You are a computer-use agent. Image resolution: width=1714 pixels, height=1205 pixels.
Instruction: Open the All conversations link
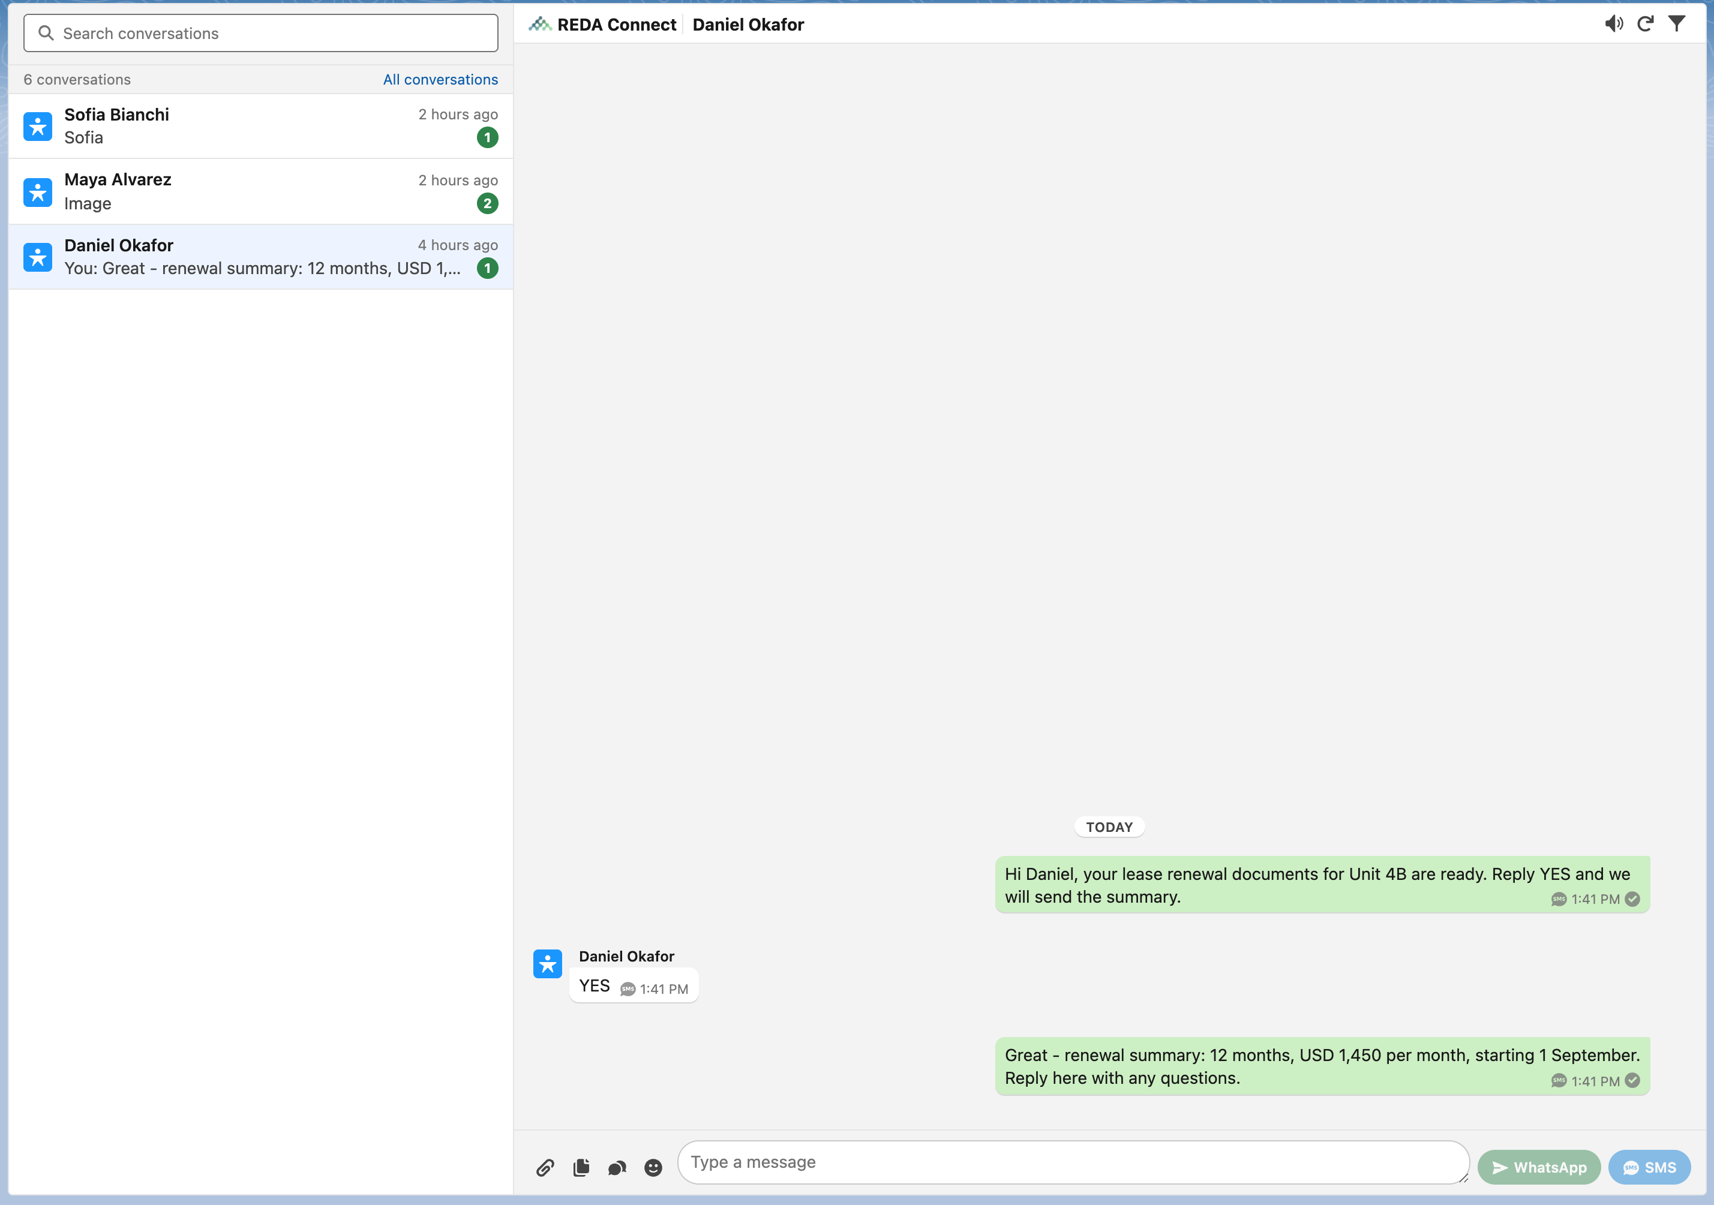pyautogui.click(x=440, y=79)
